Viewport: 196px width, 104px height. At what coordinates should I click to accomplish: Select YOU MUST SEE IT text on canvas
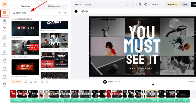pyautogui.click(x=142, y=45)
